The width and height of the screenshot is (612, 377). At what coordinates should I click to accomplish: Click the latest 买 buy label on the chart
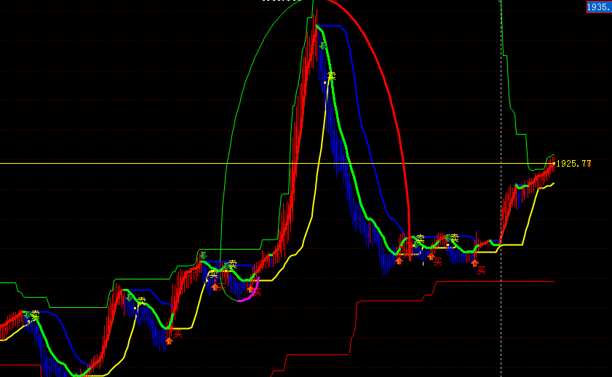(482, 271)
